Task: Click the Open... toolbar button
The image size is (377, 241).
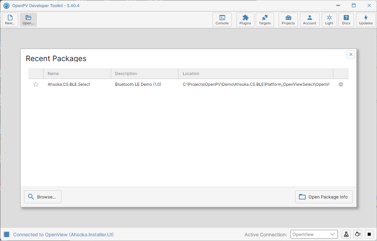Action: pos(28,20)
